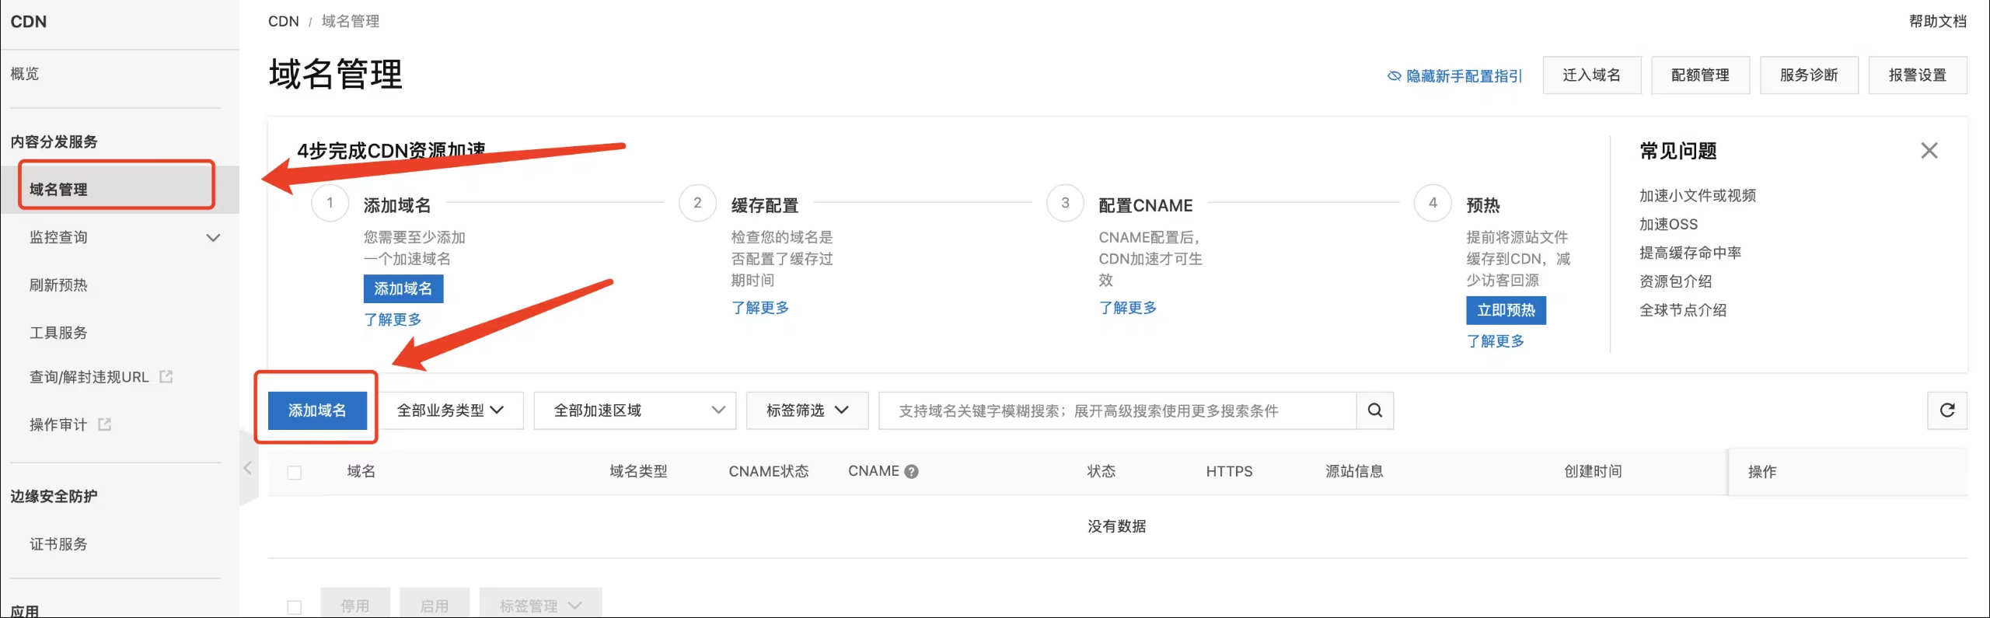
Task: Select 刷新预热 in the sidebar
Action: [x=58, y=285]
